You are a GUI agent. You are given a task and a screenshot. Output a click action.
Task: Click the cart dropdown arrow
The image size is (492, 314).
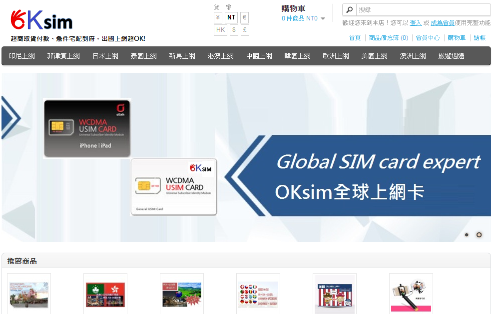click(x=323, y=18)
